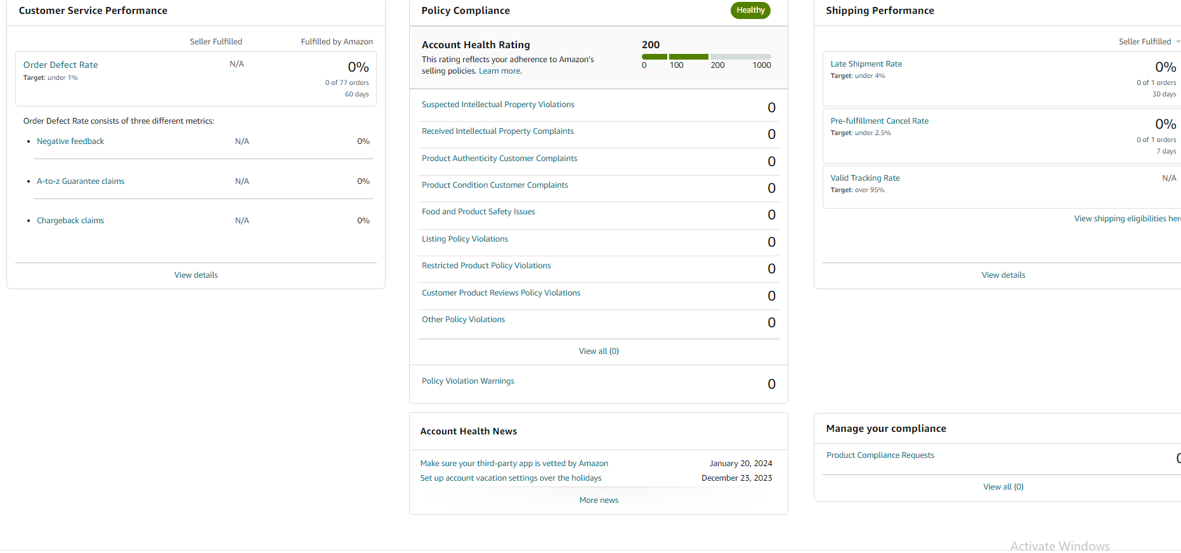Open Suspected Intellectual Property Violations

coord(498,105)
